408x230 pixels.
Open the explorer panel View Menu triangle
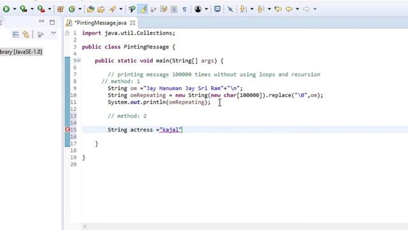click(x=54, y=33)
